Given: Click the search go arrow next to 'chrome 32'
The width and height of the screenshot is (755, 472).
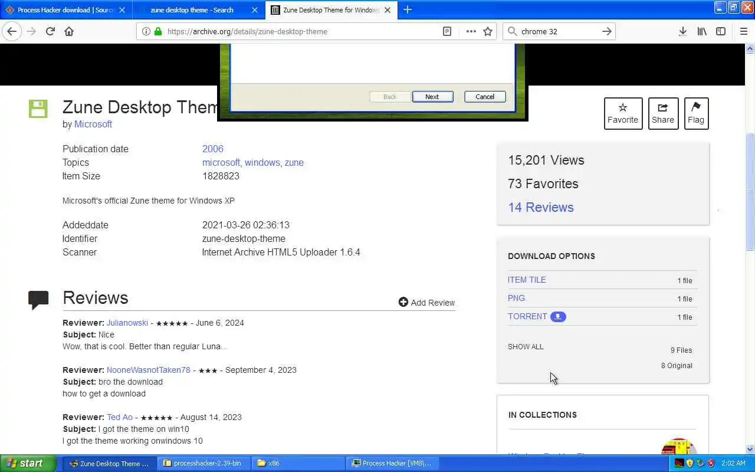Looking at the screenshot, I should click(x=606, y=31).
